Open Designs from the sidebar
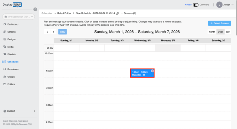The height and width of the screenshot is (129, 237). [11, 39]
